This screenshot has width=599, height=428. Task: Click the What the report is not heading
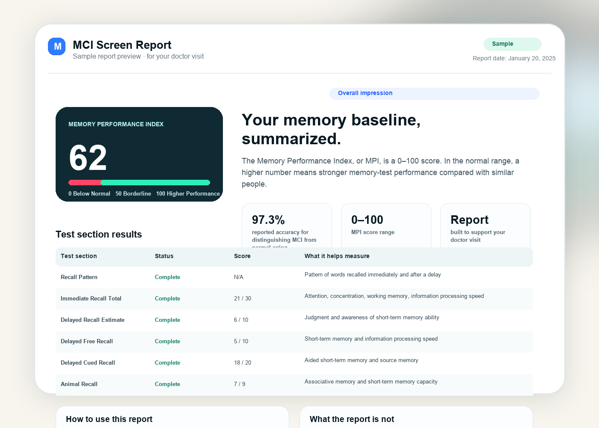[x=352, y=419]
